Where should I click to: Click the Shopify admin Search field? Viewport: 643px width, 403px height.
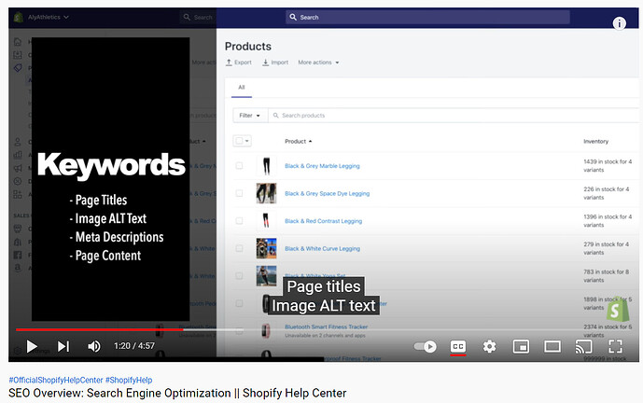tap(427, 17)
